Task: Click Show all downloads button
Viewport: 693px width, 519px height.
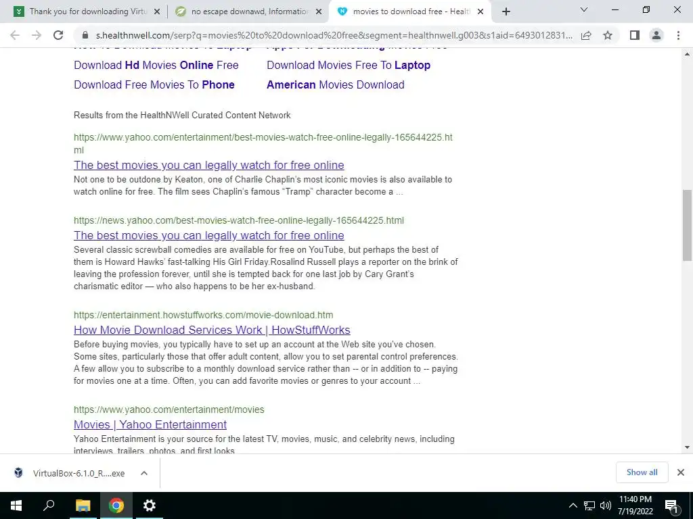Action: click(642, 472)
